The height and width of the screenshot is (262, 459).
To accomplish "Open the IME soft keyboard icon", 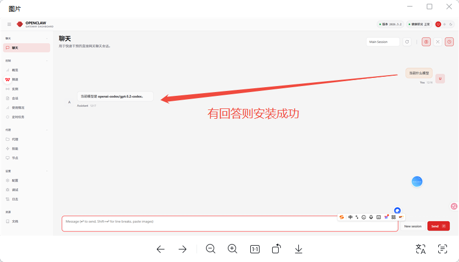I will pos(379,217).
